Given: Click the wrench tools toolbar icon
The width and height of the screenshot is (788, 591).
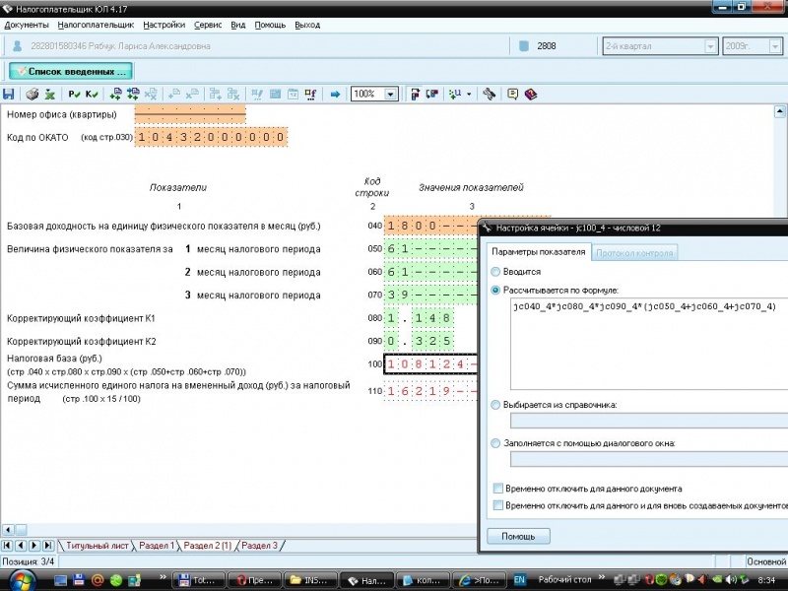Looking at the screenshot, I should 489,94.
